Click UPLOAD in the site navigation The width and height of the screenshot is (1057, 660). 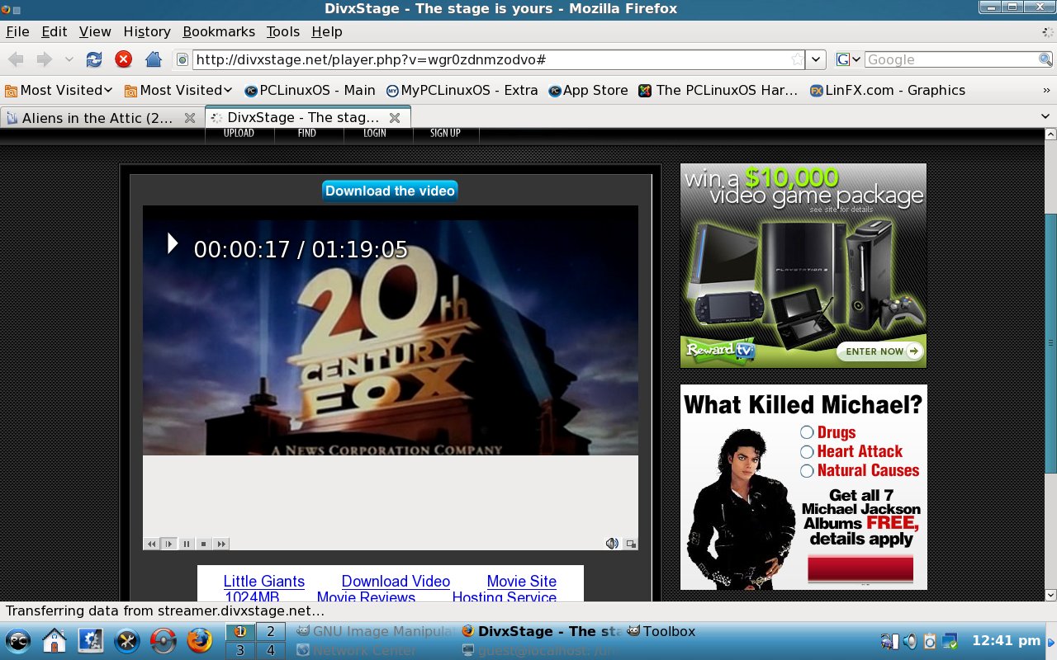[x=239, y=133]
